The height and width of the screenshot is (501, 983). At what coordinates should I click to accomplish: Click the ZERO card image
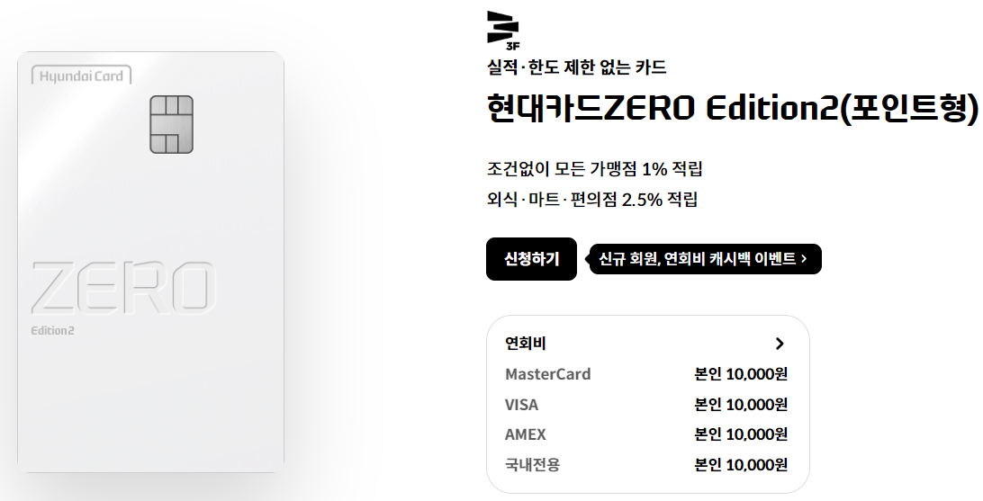[x=150, y=262]
